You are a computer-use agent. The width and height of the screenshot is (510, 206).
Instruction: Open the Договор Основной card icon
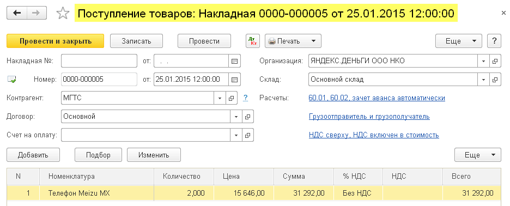pyautogui.click(x=247, y=116)
